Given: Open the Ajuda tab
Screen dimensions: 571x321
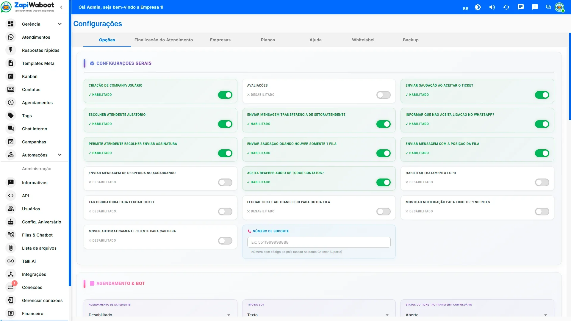Looking at the screenshot, I should click(x=315, y=40).
